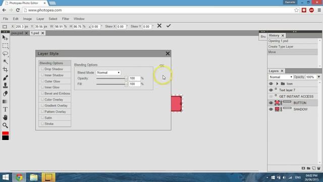Open the Layer menu
This screenshot has width=323, height=182.
[40, 19]
